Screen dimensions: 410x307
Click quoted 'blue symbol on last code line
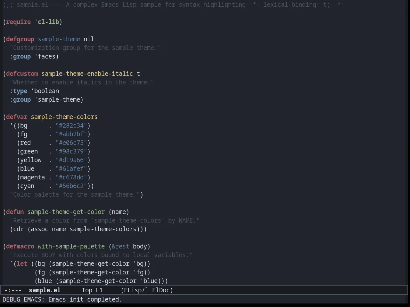pyautogui.click(x=149, y=281)
